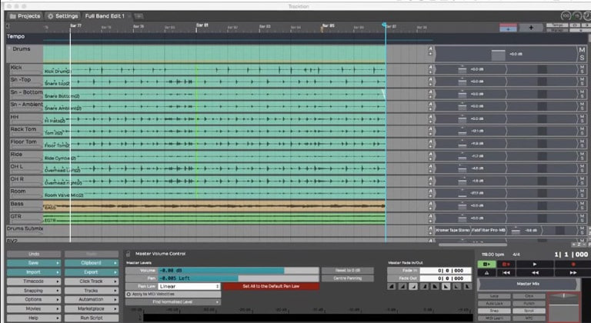Image resolution: width=591 pixels, height=323 pixels.
Task: Solo the Kick track
Action: click(583, 72)
